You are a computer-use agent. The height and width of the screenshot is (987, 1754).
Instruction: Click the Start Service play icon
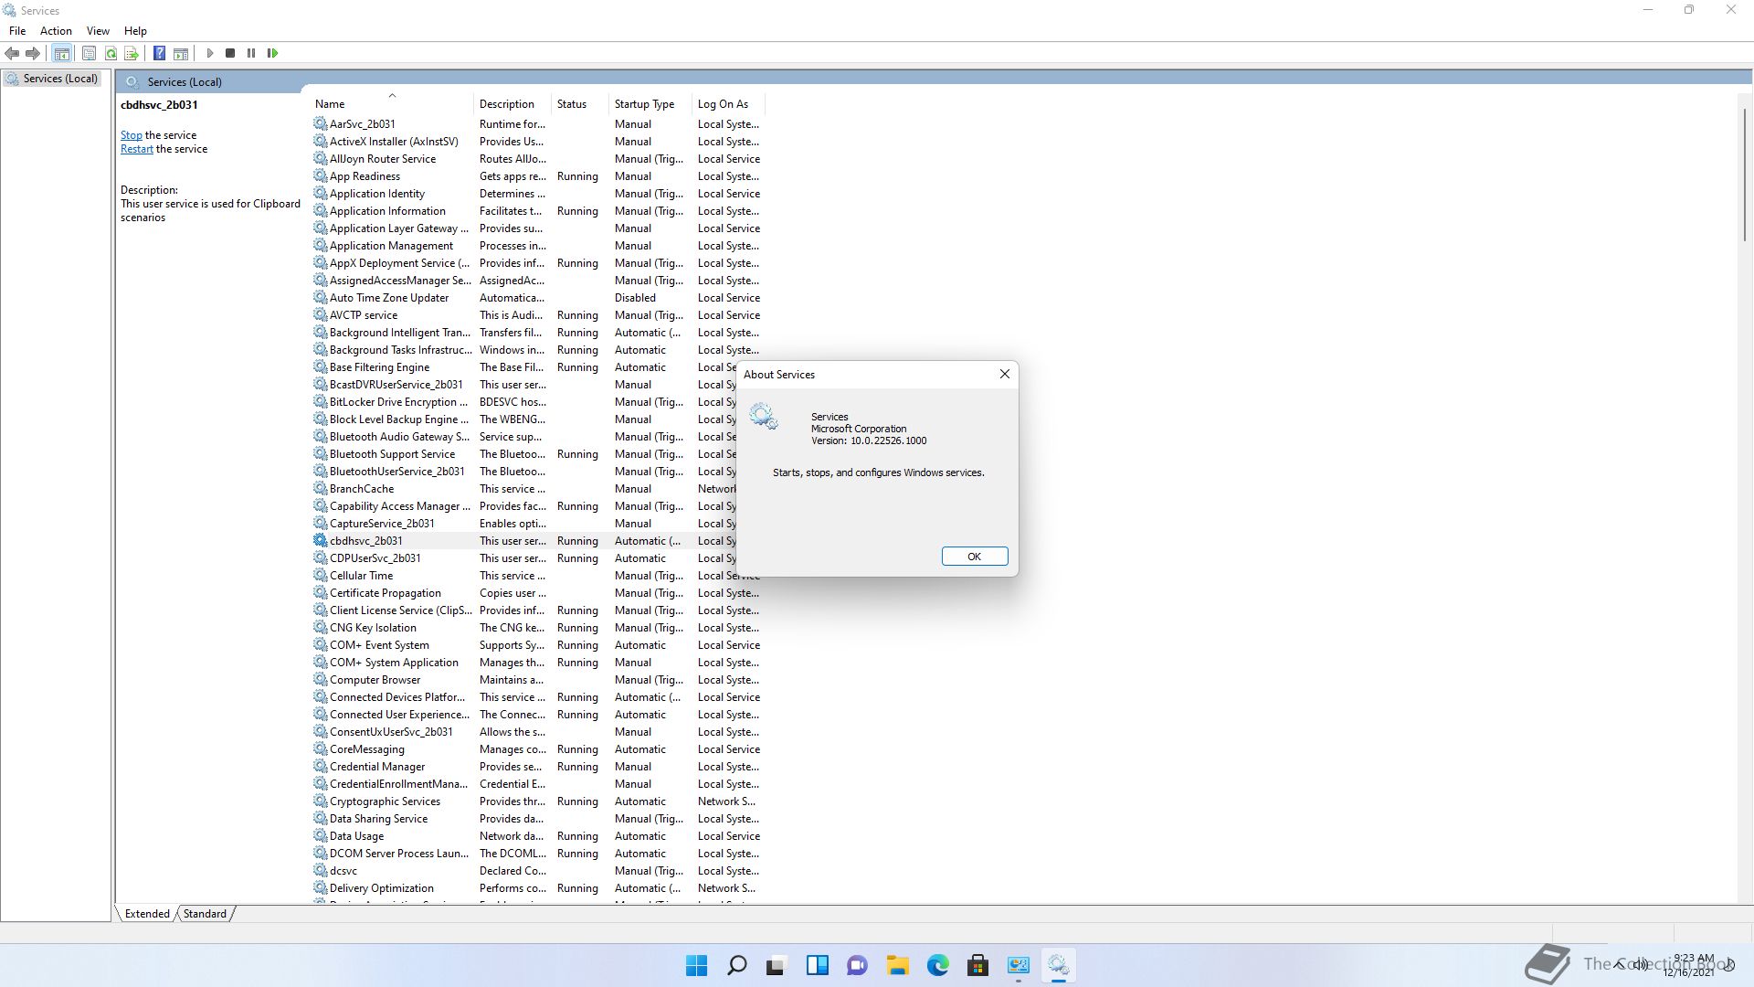coord(209,53)
